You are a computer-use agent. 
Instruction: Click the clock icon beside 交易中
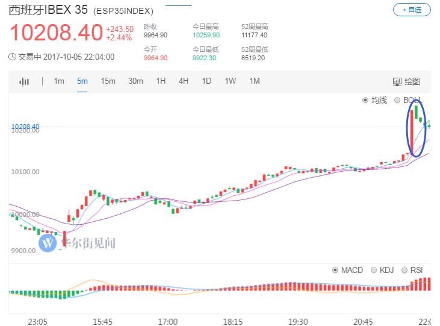tap(13, 57)
